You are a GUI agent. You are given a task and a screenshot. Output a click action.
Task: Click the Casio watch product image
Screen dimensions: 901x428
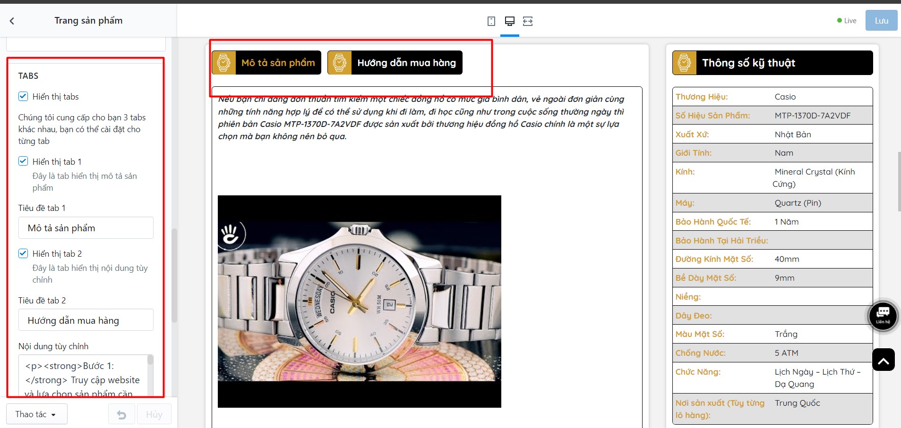tap(360, 302)
